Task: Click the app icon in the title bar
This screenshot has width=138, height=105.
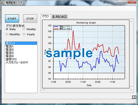Action: pyautogui.click(x=3, y=3)
